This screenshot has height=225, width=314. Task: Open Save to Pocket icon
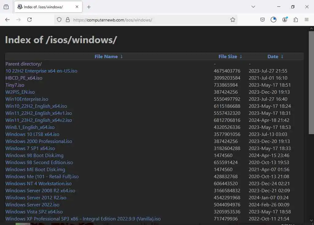[262, 20]
